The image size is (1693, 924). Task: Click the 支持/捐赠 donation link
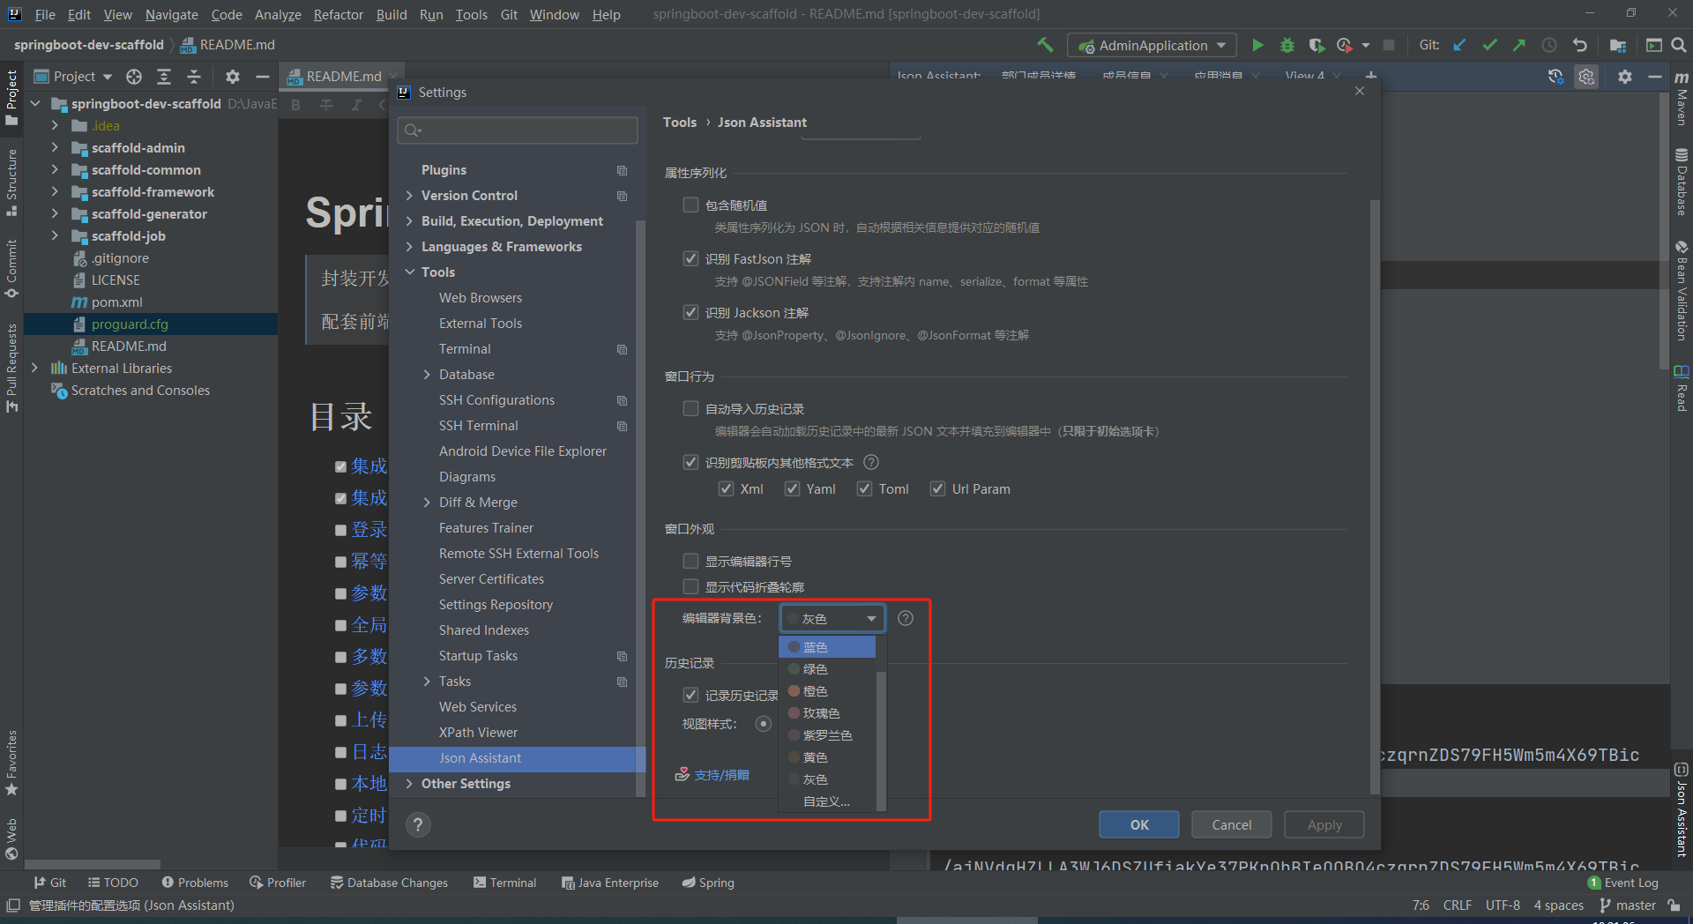tap(721, 774)
